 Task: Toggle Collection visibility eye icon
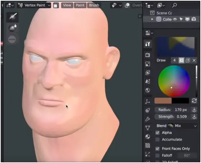[x=175, y=19]
